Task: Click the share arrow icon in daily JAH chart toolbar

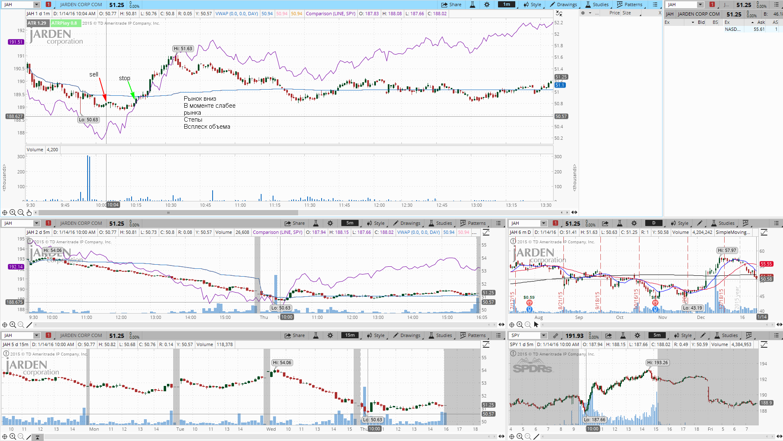Action: click(x=605, y=223)
